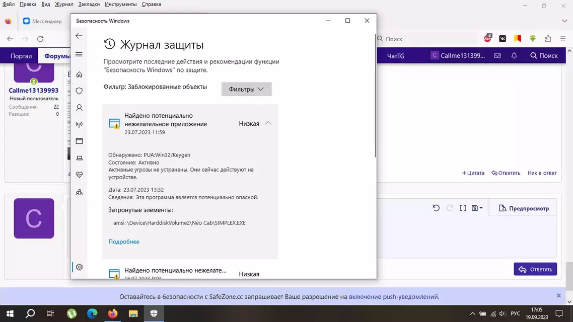List all tabs with the chevron
The width and height of the screenshot is (573, 322).
pos(564,21)
